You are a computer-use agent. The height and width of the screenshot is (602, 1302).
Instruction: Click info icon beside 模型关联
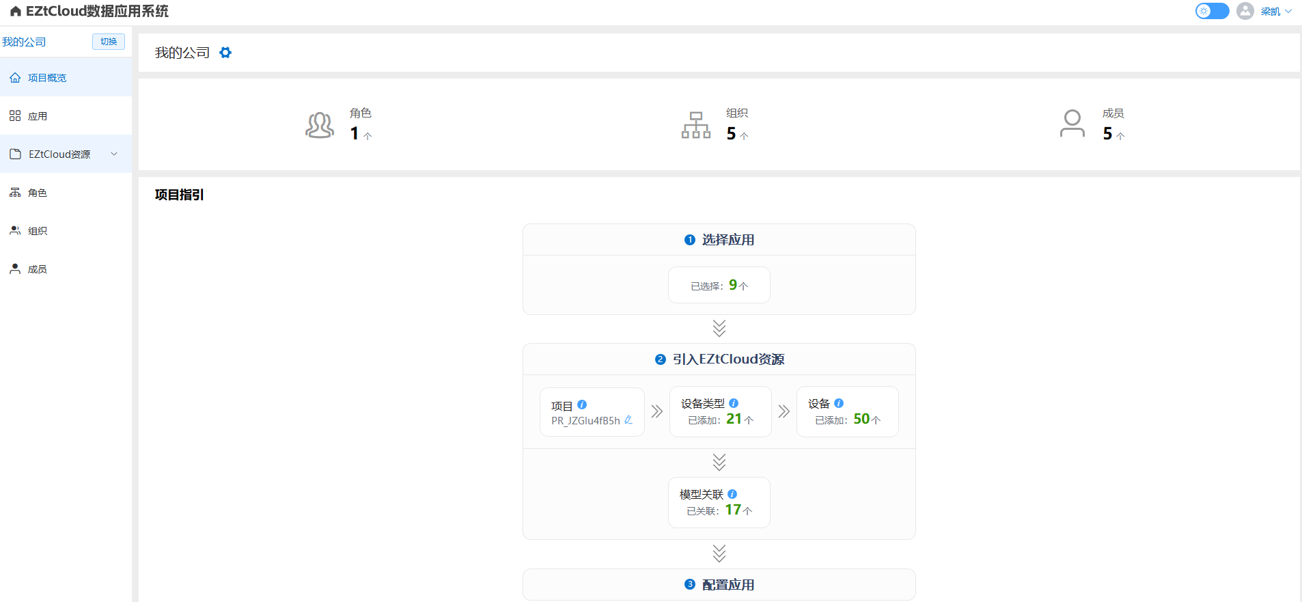[x=732, y=494]
